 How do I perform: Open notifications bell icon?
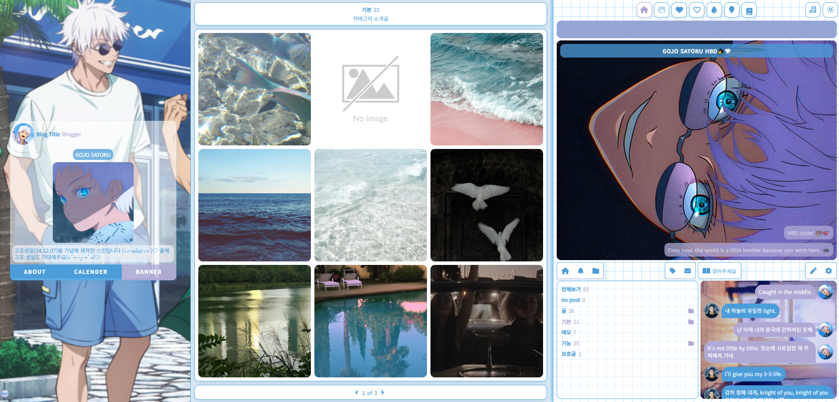580,271
